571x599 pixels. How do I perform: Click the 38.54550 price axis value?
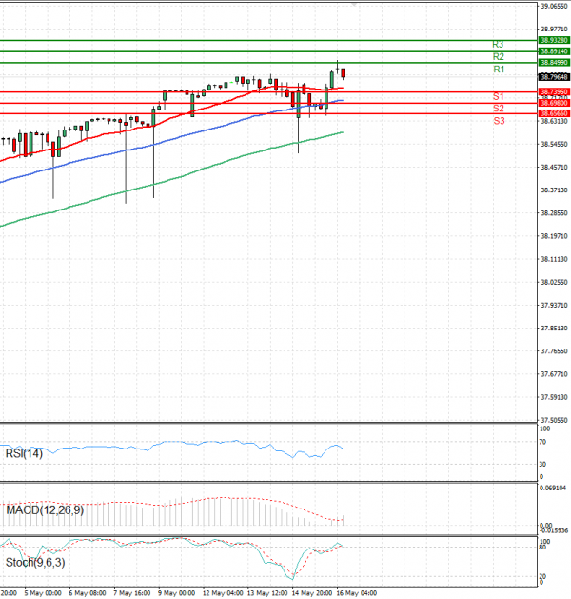[x=554, y=144]
